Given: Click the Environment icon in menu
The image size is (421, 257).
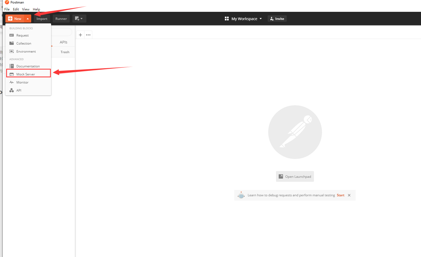Looking at the screenshot, I should pyautogui.click(x=12, y=51).
